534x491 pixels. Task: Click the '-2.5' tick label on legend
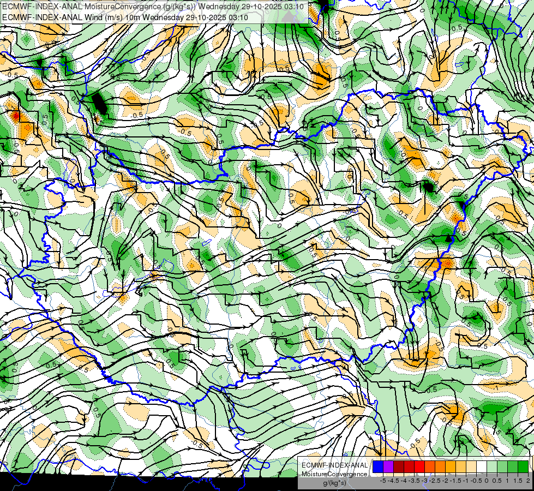click(435, 481)
